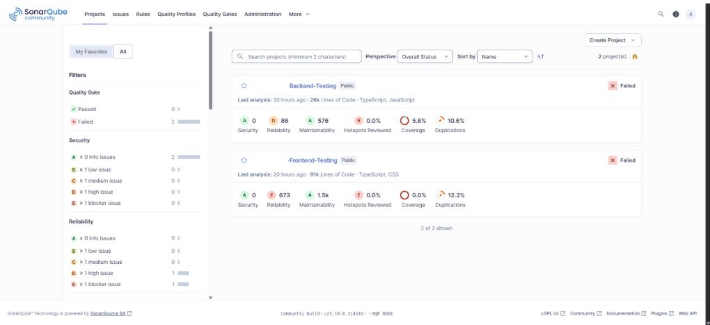Open the user avatar A menu
The height and width of the screenshot is (325, 710).
coord(691,14)
